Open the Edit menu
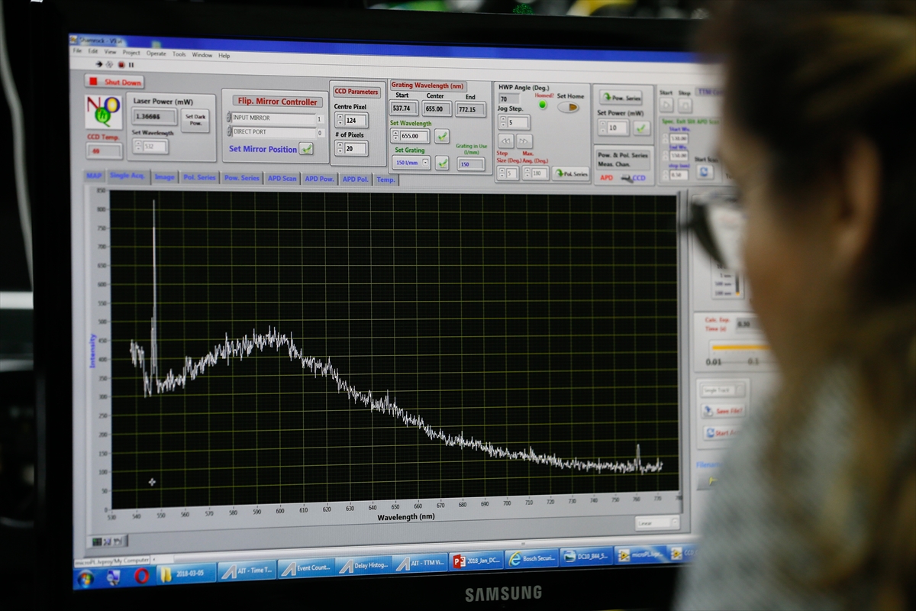The image size is (916, 611). coord(92,52)
